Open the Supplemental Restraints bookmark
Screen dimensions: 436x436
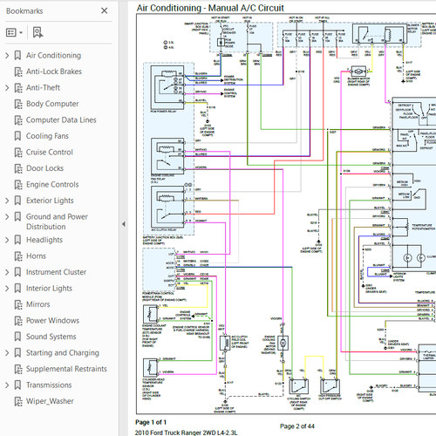coord(66,369)
